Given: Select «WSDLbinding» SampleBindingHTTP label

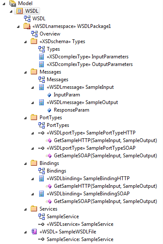Looking at the screenshot, I should (88, 178).
